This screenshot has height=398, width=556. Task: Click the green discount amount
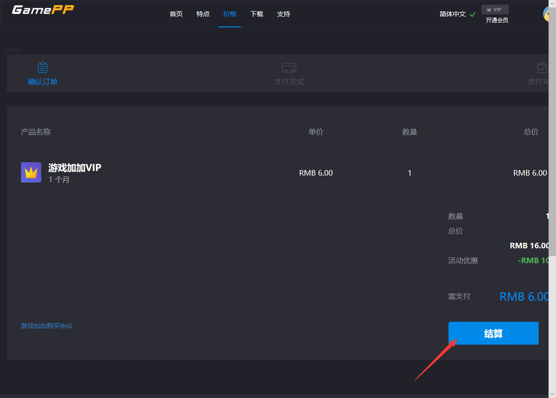(x=533, y=261)
